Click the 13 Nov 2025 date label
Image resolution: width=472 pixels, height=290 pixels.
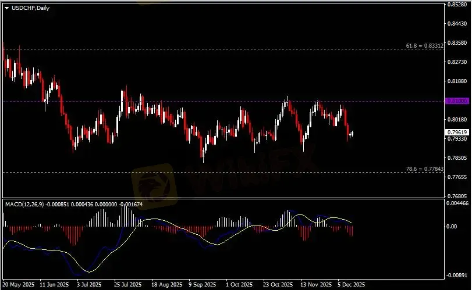tap(316, 285)
